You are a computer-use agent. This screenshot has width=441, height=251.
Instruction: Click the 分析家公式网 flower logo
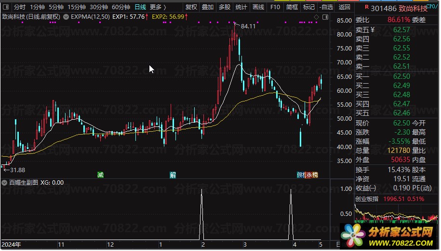point(353,235)
